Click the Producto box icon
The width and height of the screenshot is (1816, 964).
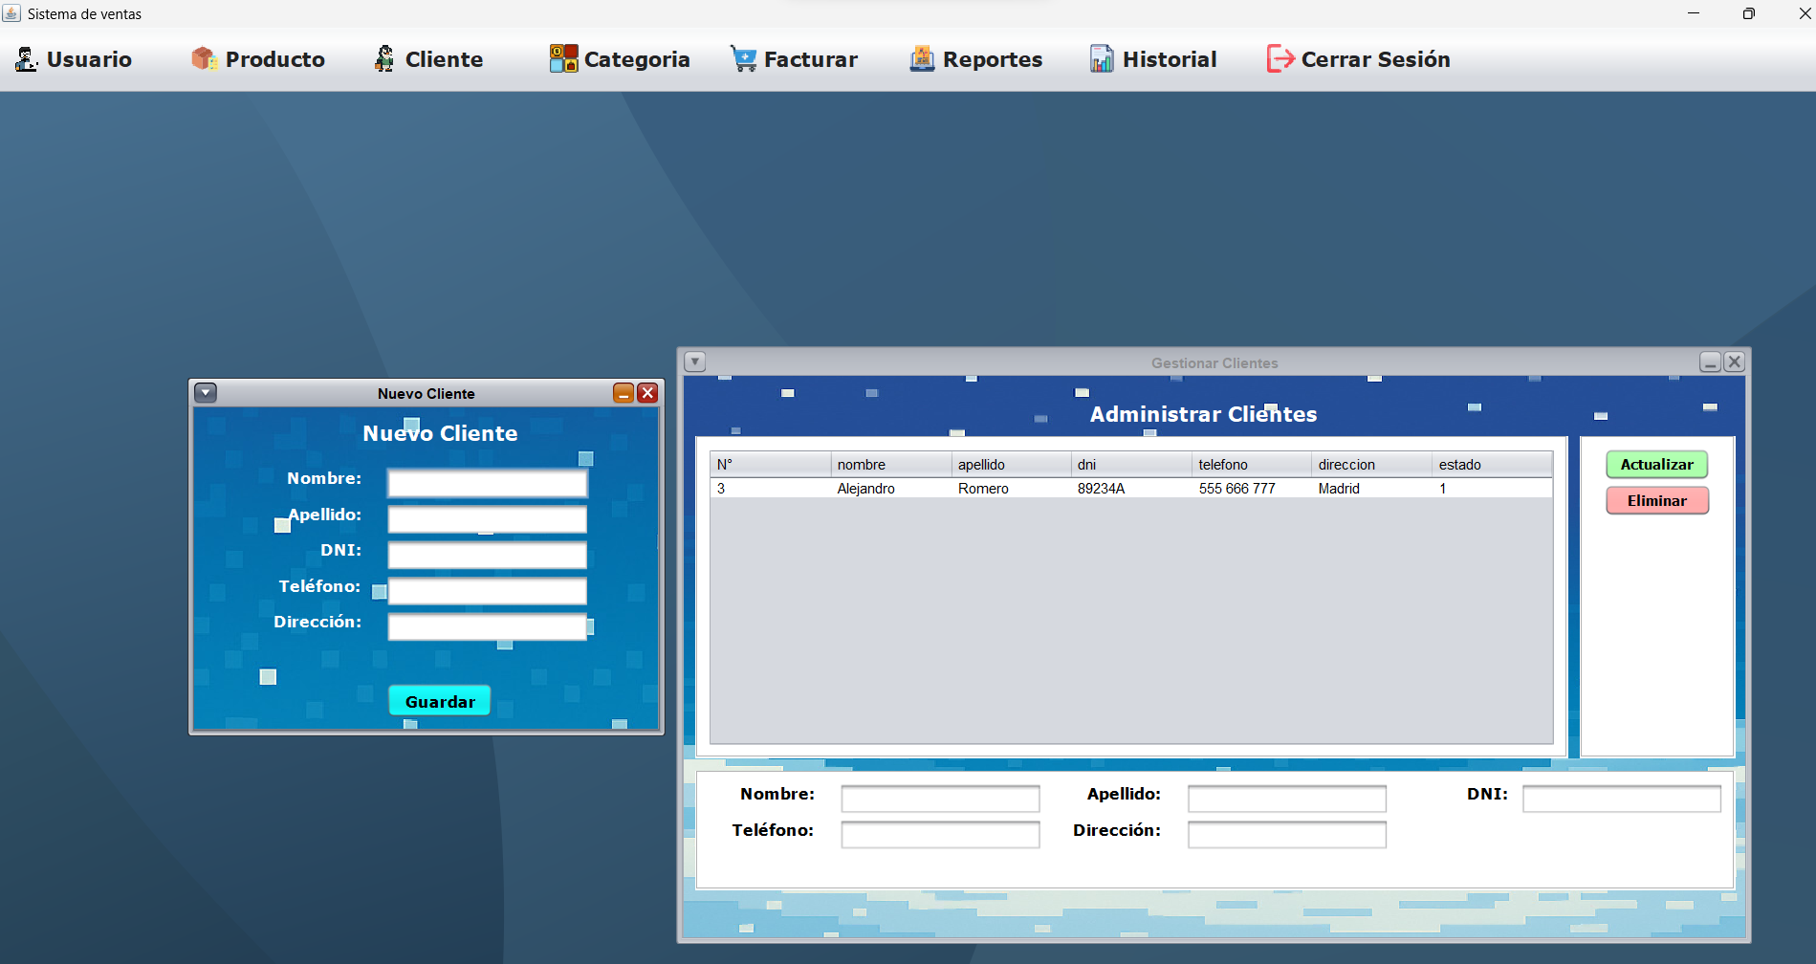[x=203, y=58]
